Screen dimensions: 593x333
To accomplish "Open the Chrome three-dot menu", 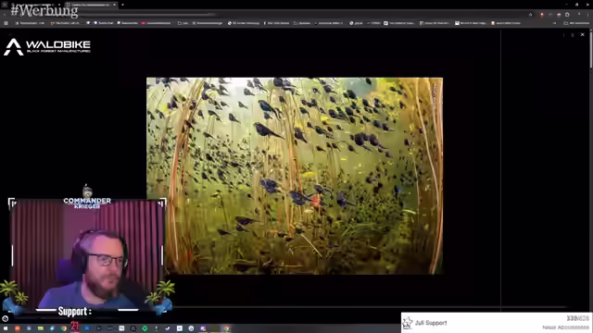I will tap(588, 15).
